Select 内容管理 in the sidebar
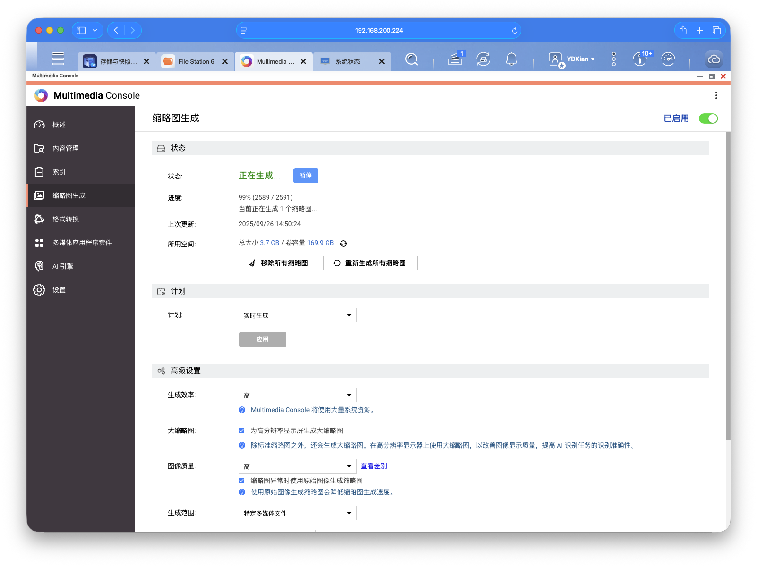Image resolution: width=757 pixels, height=567 pixels. click(x=67, y=148)
